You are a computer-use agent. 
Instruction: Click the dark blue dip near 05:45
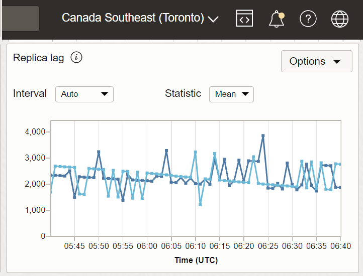pyautogui.click(x=74, y=197)
